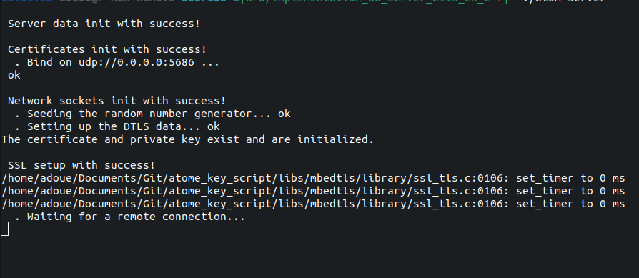This screenshot has height=278, width=639.
Task: Click the first ssl_tls.c:0106 file path
Action: point(255,178)
